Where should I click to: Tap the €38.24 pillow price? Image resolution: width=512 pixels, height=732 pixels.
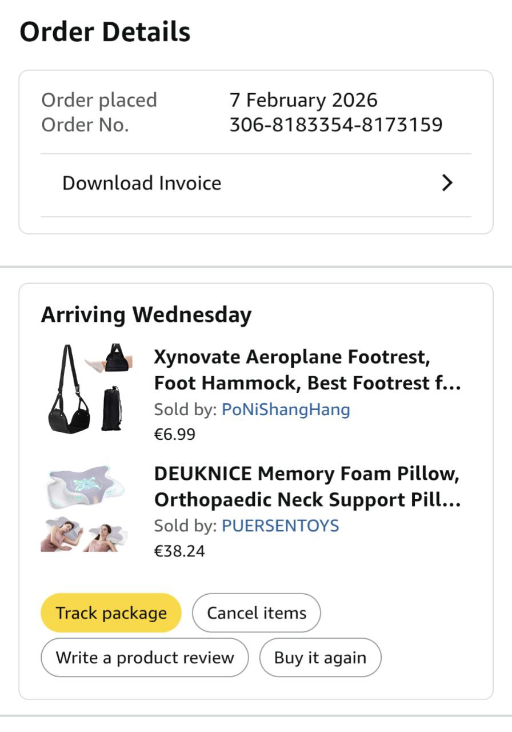[x=179, y=551]
